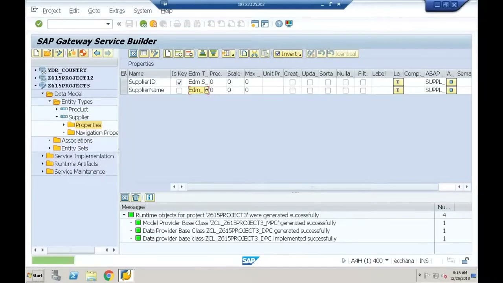
Task: Click the Check Project Consistency icon
Action: [x=72, y=53]
